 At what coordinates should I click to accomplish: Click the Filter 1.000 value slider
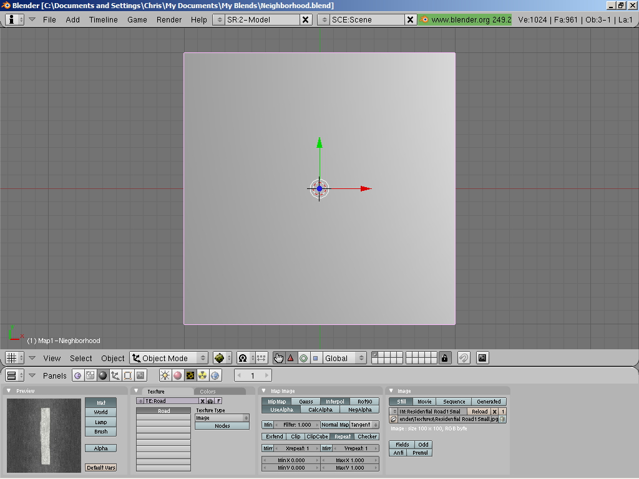click(x=297, y=425)
